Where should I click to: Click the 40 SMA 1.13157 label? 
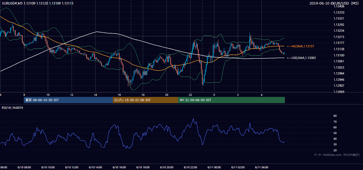[301, 46]
